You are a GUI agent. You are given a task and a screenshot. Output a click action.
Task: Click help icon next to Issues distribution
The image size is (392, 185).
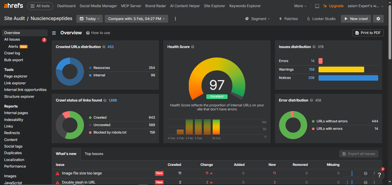click(x=314, y=47)
